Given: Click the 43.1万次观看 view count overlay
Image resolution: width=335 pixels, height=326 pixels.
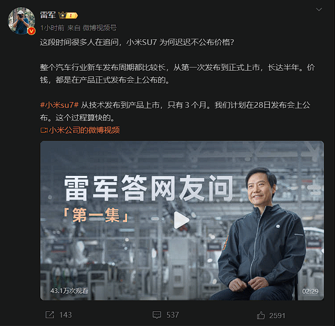Looking at the screenshot, I should click(69, 291).
